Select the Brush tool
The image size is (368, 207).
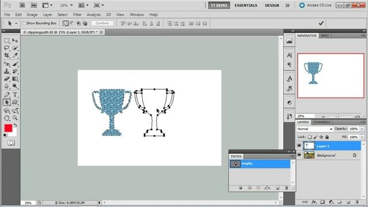15,64
